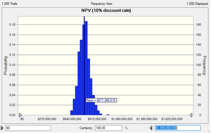Click the 0.18 probability tick label

[12, 25]
